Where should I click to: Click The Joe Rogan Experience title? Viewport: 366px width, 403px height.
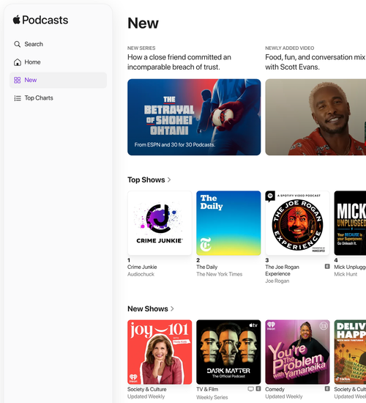point(282,270)
